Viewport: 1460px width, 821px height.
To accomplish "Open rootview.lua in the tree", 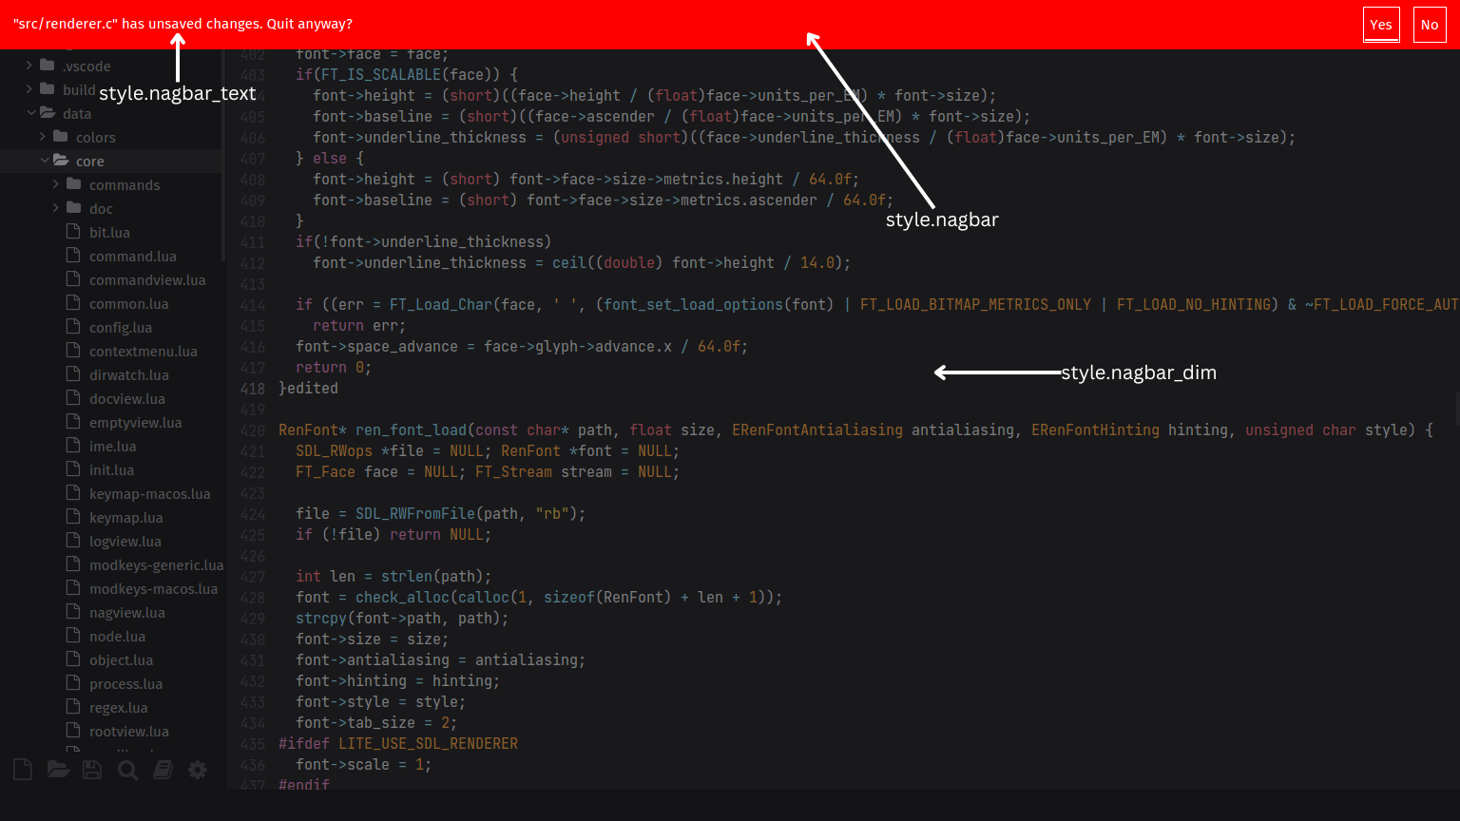I will (x=129, y=731).
